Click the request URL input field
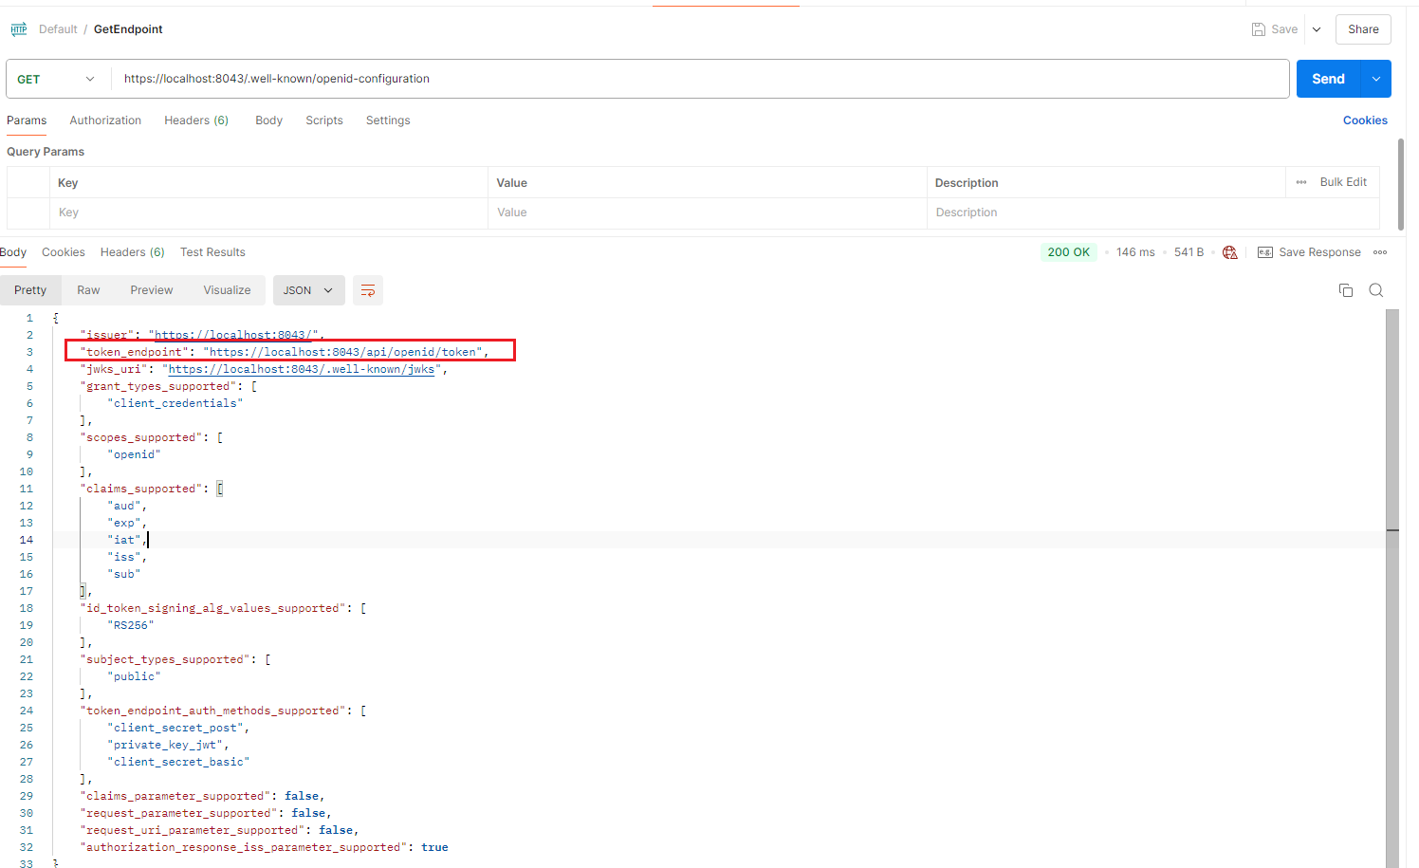The image size is (1419, 868). click(702, 79)
